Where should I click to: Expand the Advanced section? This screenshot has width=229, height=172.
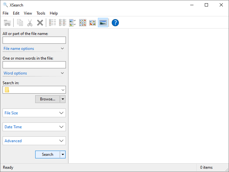click(x=34, y=141)
